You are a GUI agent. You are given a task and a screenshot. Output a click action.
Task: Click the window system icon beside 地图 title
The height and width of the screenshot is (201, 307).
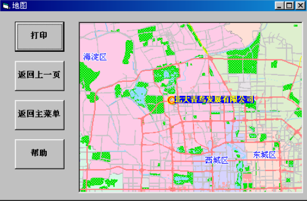(6, 6)
